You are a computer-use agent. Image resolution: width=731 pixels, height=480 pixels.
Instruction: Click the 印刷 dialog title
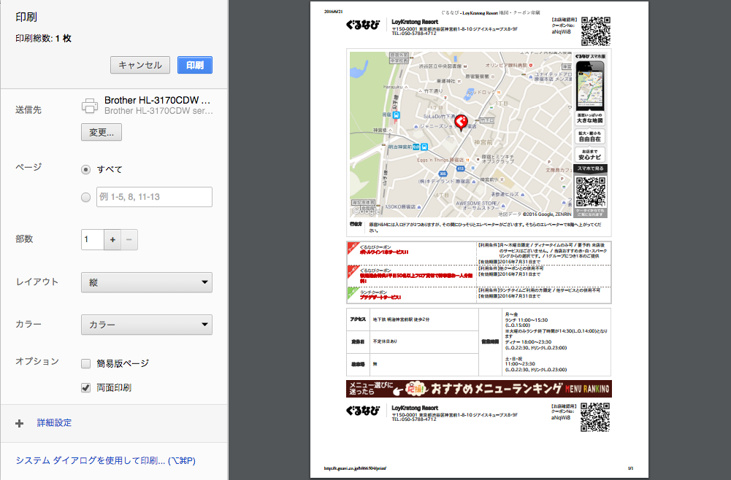[26, 18]
